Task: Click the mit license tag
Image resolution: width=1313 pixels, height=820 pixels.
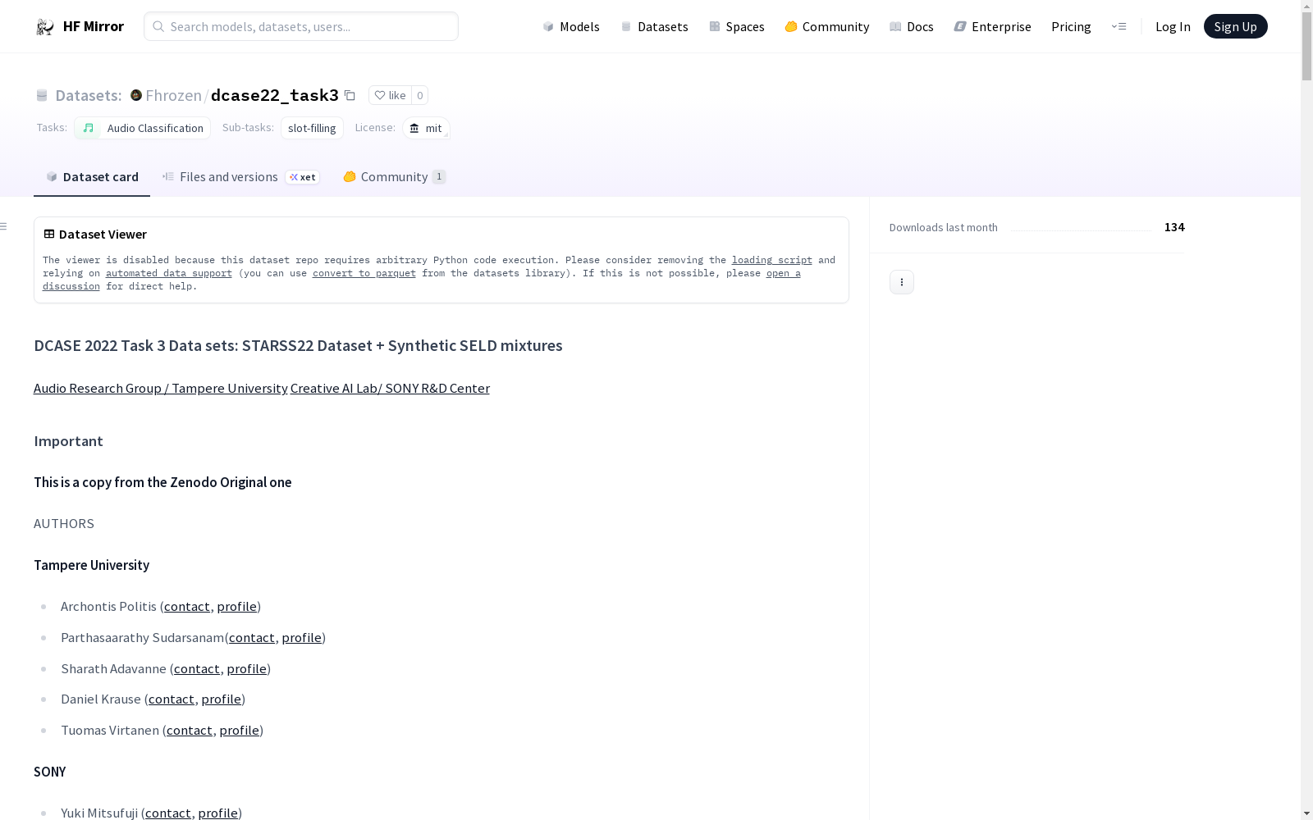Action: click(426, 128)
